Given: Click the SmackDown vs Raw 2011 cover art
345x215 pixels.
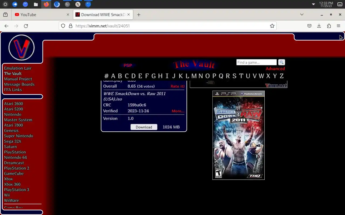Looking at the screenshot, I should click(239, 135).
